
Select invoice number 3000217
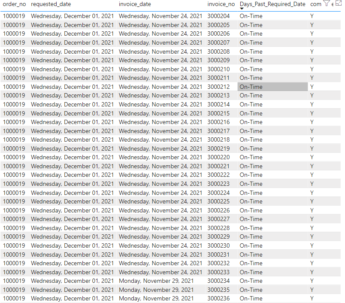[218, 131]
